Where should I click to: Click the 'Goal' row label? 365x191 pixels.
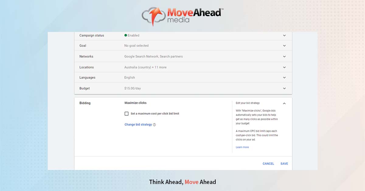tap(83, 46)
